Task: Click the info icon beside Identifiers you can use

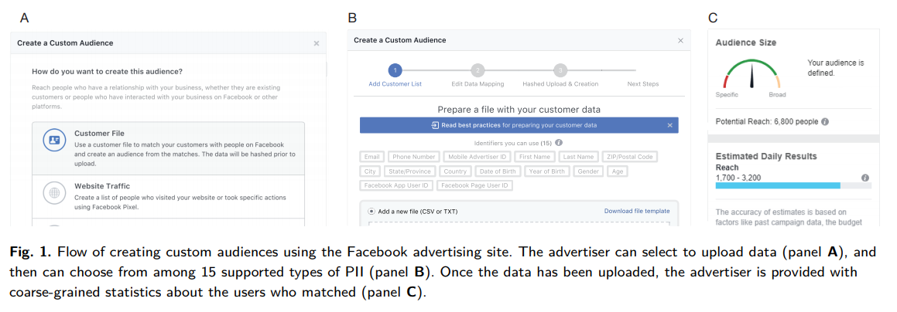Action: click(559, 143)
